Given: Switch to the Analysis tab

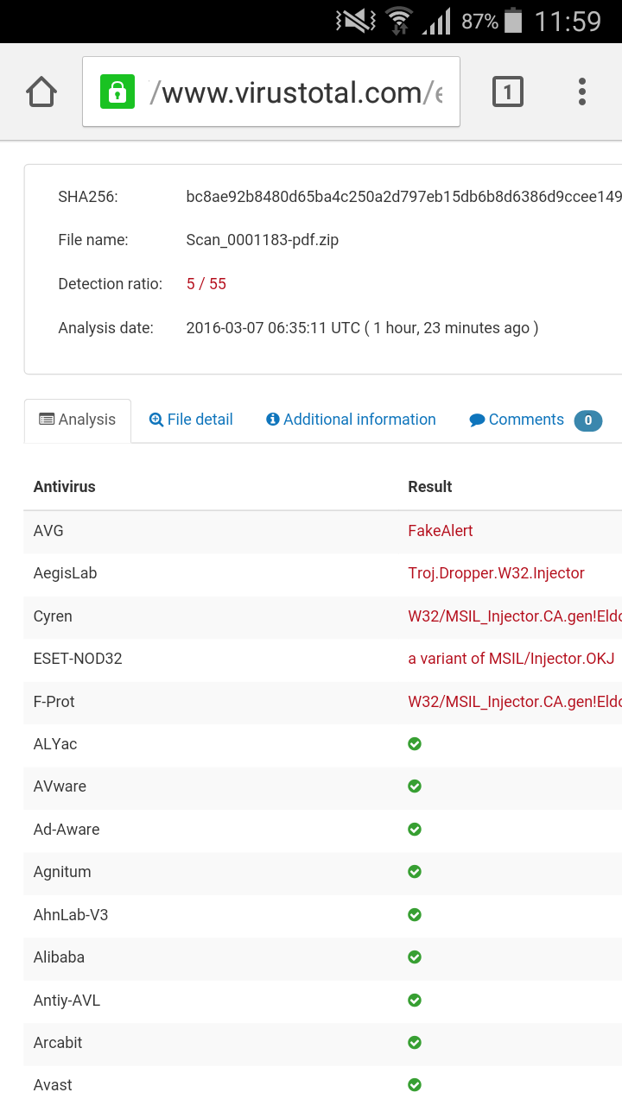Looking at the screenshot, I should tap(78, 420).
